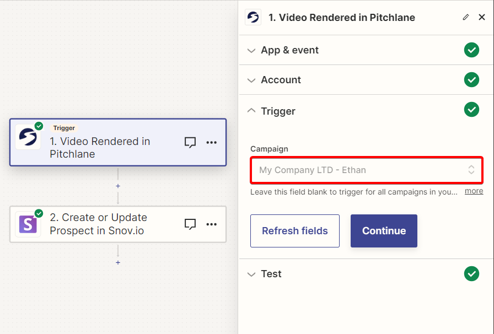The width and height of the screenshot is (494, 334).
Task: Click green checkmark beside Trigger section
Action: [471, 109]
